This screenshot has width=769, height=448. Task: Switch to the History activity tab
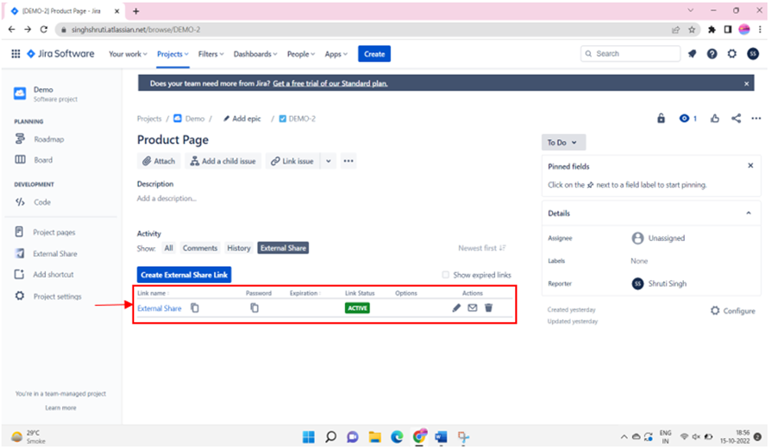point(238,248)
